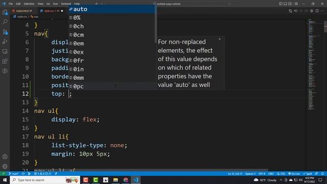Toggle the primary side bar layout icon
The height and width of the screenshot is (184, 327).
pyautogui.click(x=281, y=4)
